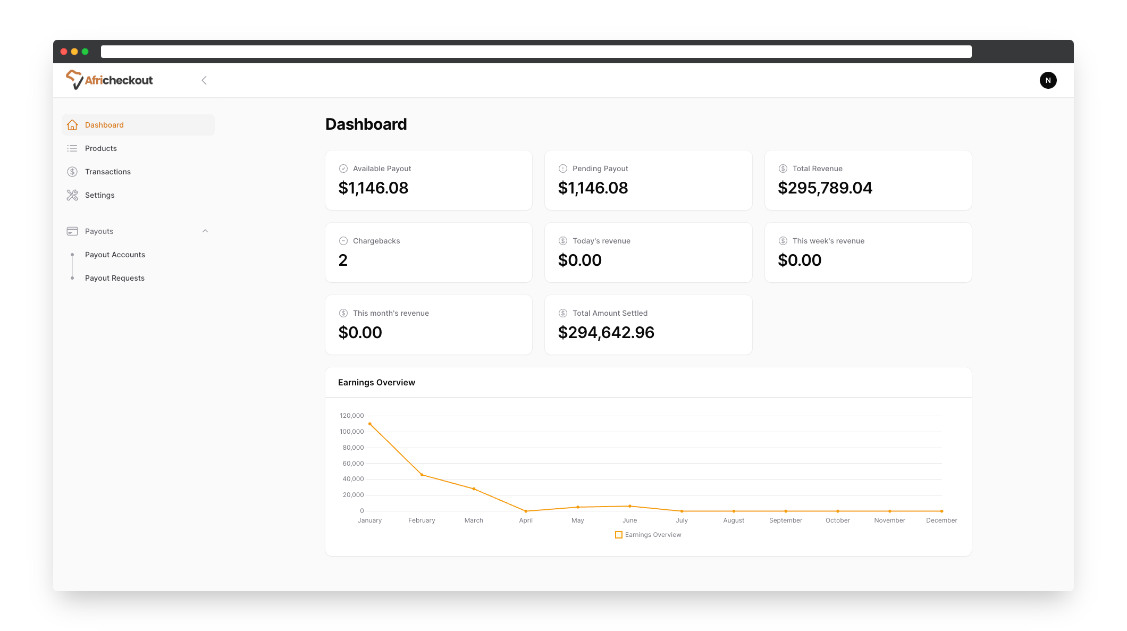Screen dimensions: 1127x631
Task: Click the Africheckout logo
Action: 110,80
